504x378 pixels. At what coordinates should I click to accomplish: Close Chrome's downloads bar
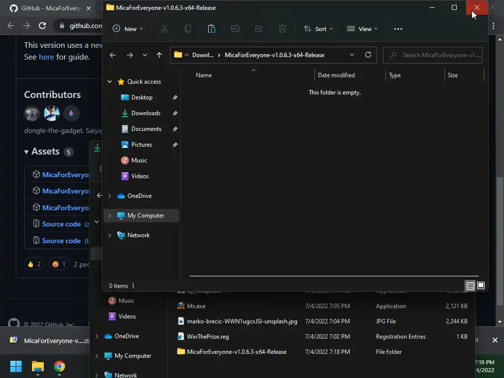[x=495, y=340]
